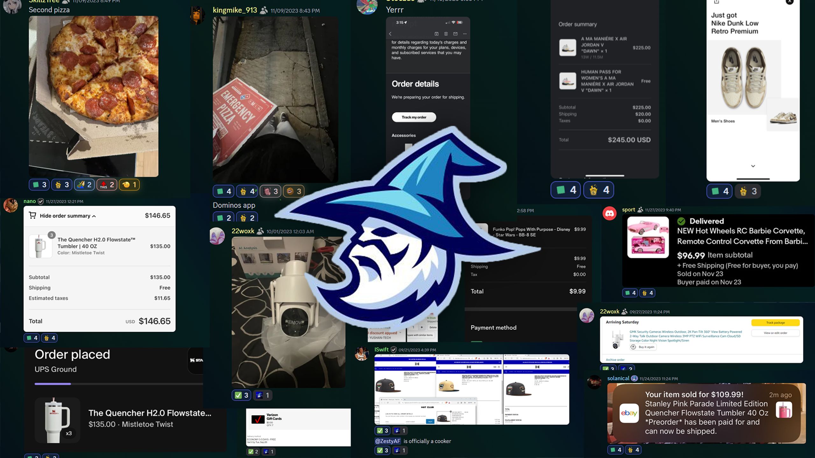This screenshot has width=815, height=458.
Task: Click the tumbler x3 thumbnail in Order placed
Action: pos(57,420)
